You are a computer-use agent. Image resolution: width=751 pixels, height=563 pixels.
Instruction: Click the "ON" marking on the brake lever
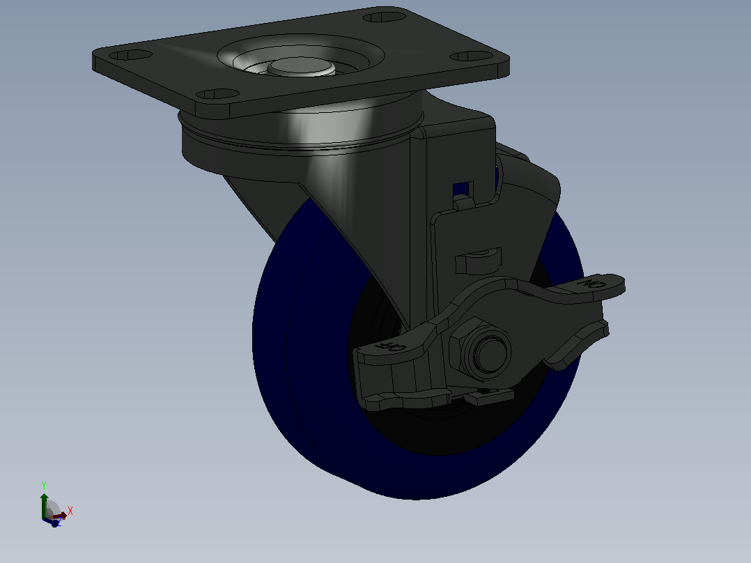(592, 283)
